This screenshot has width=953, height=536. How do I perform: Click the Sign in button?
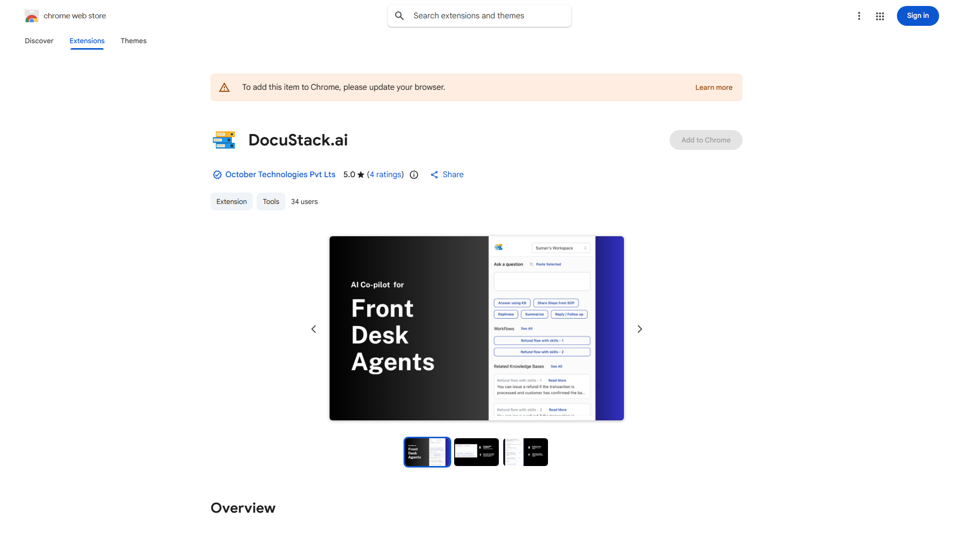[x=917, y=16]
